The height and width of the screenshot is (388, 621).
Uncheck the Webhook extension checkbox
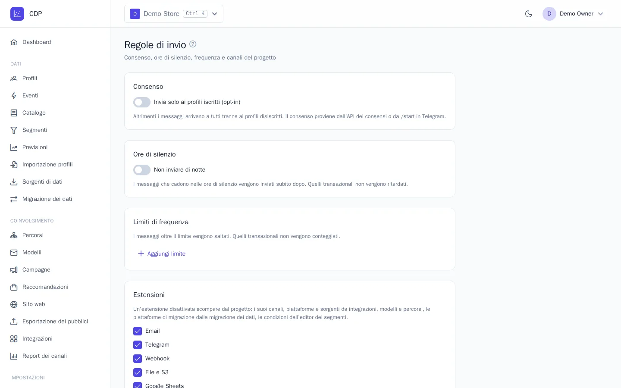[x=138, y=359]
